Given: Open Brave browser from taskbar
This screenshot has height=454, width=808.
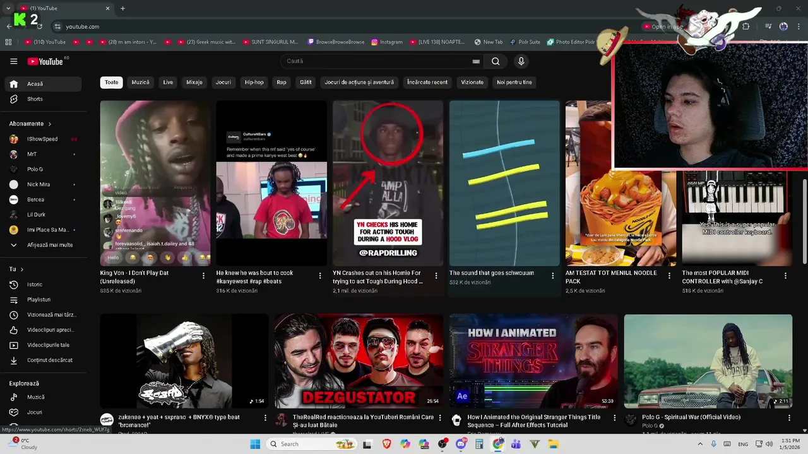Looking at the screenshot, I should 386,444.
